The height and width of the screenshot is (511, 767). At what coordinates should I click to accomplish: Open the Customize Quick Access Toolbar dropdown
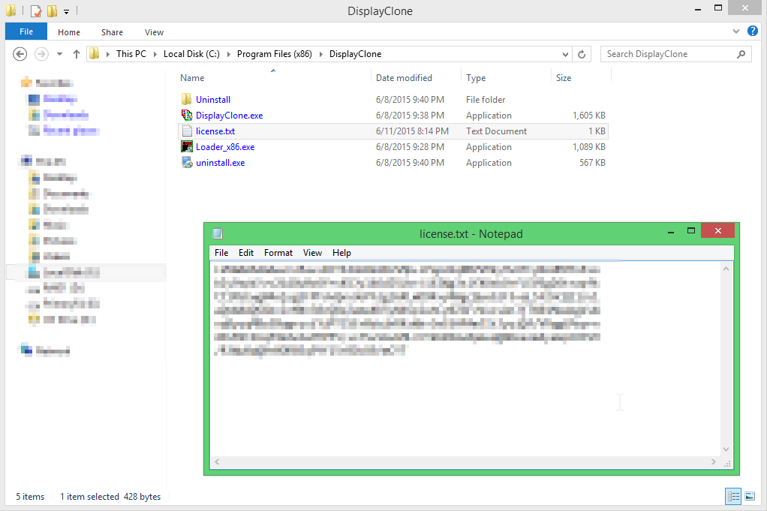(x=67, y=12)
